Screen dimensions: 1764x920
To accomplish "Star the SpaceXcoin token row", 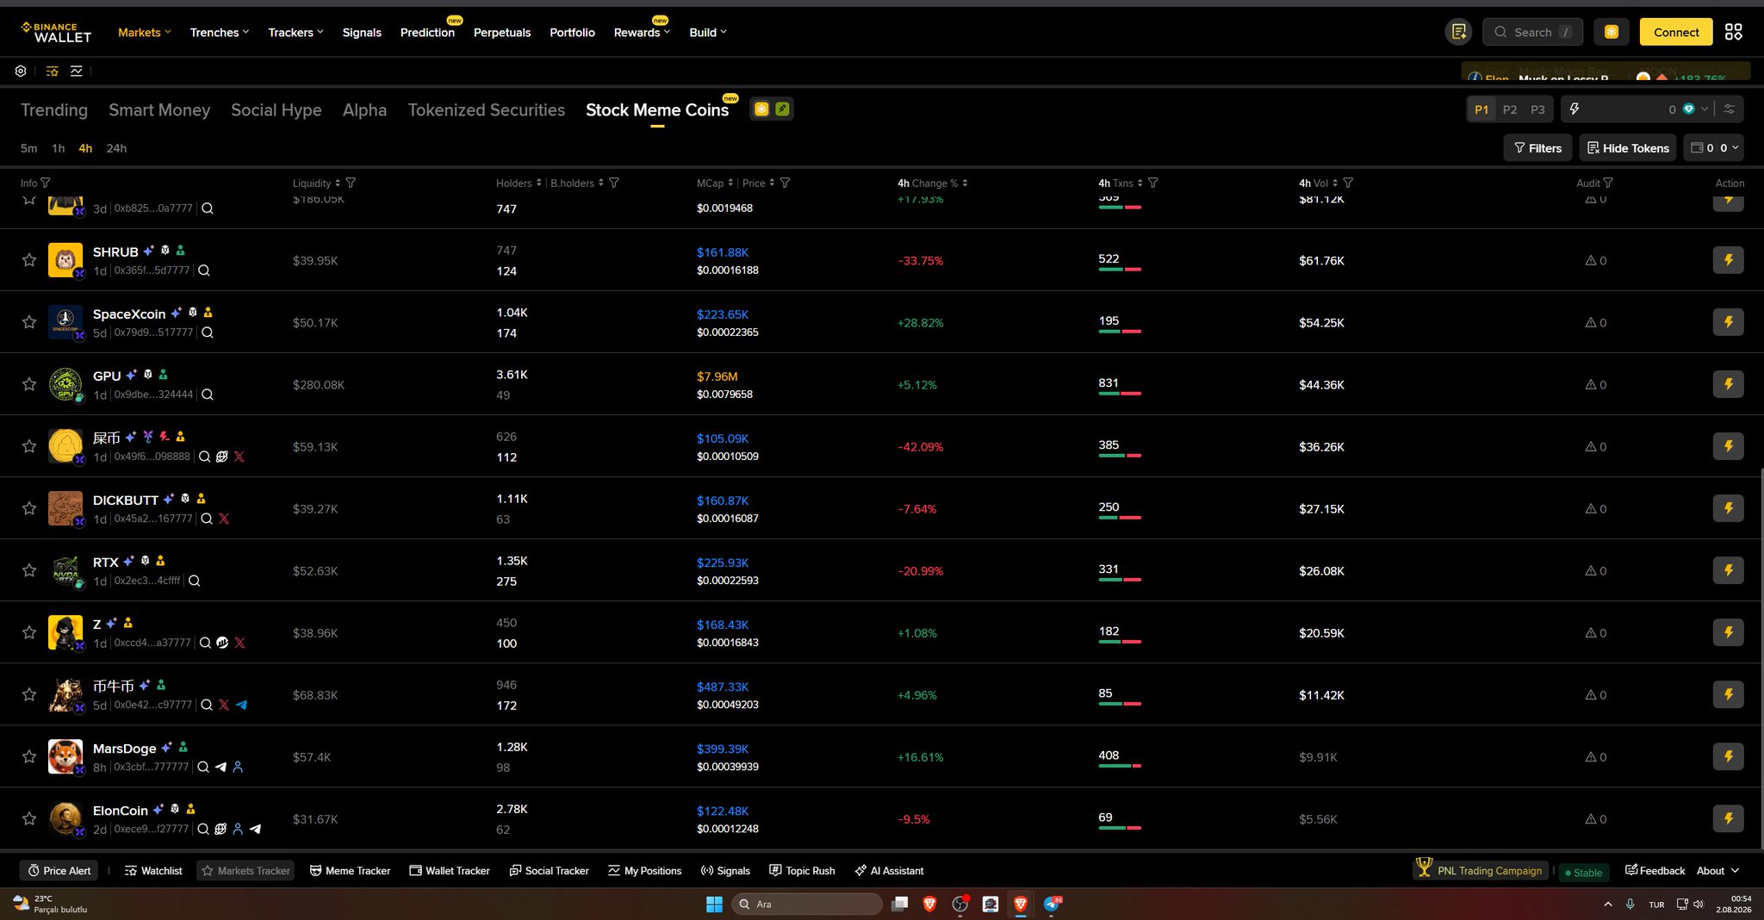I will pyautogui.click(x=29, y=322).
